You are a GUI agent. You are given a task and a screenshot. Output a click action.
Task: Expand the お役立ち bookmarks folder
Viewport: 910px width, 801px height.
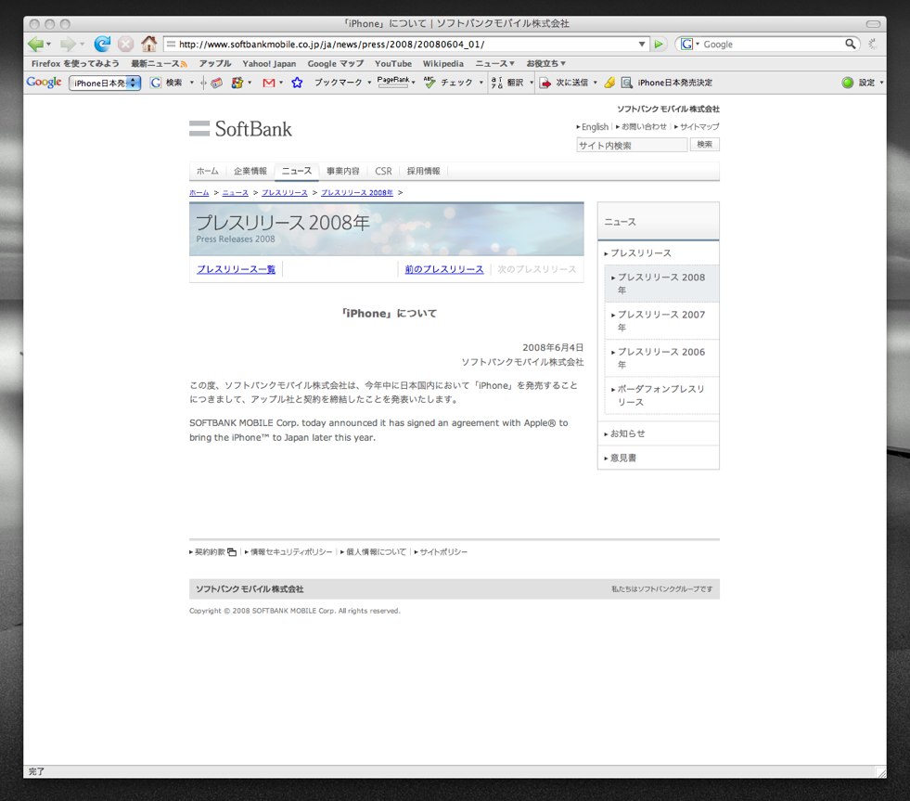pos(545,64)
